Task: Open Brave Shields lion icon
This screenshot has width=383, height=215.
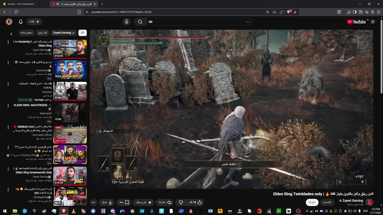Action: coord(289,12)
